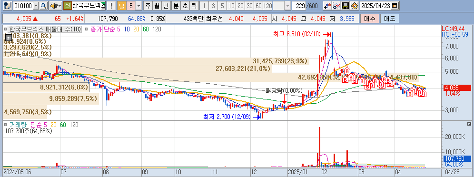
Task: Click the 최우선 best quote label
Action: 214,19
